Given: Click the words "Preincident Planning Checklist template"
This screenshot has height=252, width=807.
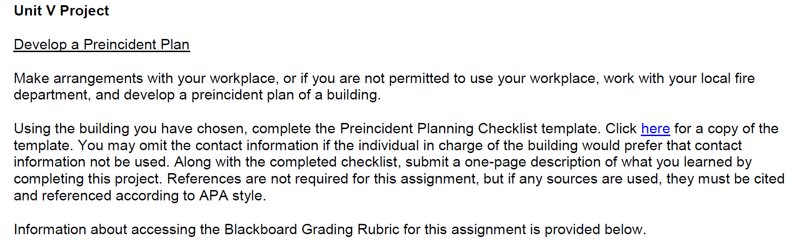Looking at the screenshot, I should [x=470, y=129].
